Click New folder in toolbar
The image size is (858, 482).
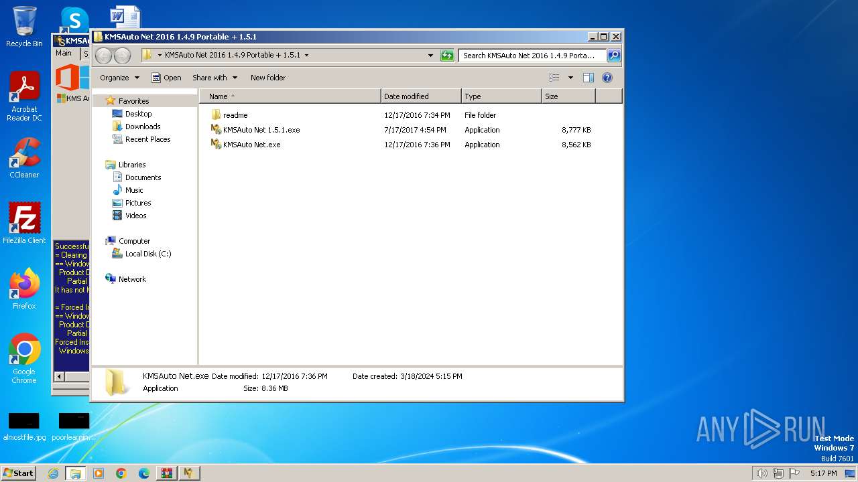(268, 78)
